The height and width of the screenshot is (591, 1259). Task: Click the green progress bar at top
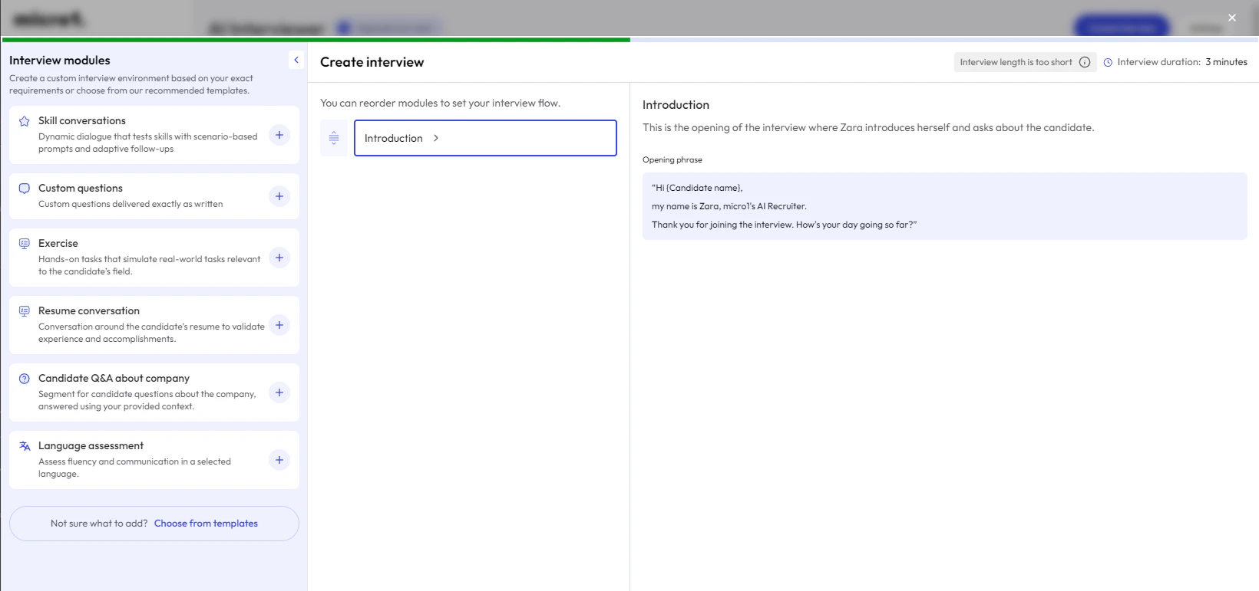316,39
